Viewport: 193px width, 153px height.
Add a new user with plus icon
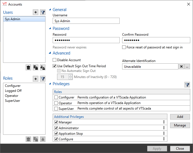(36, 12)
